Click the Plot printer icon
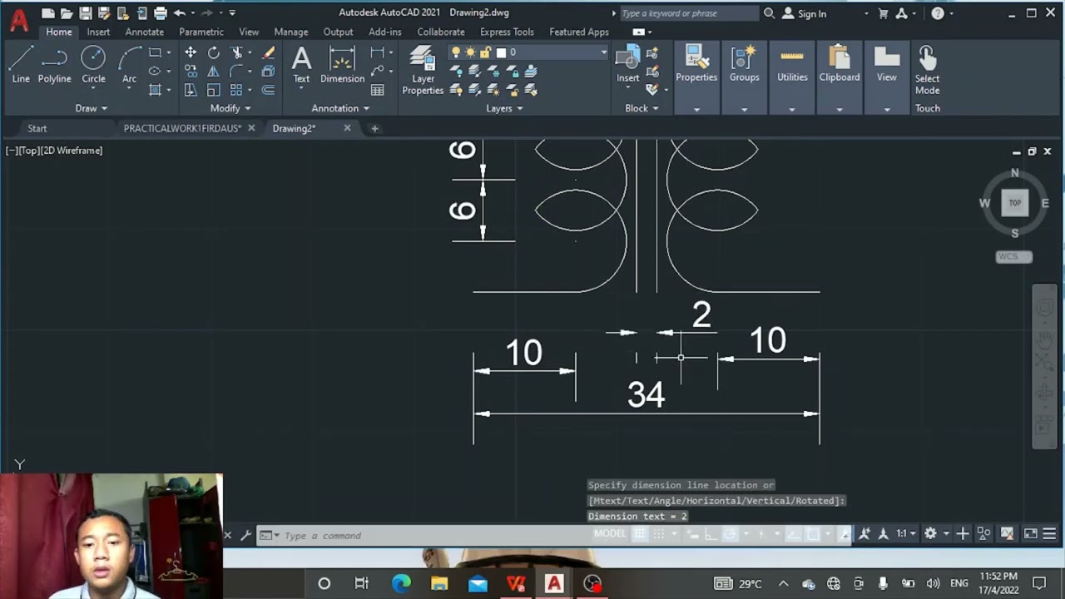1065x599 pixels. click(161, 13)
